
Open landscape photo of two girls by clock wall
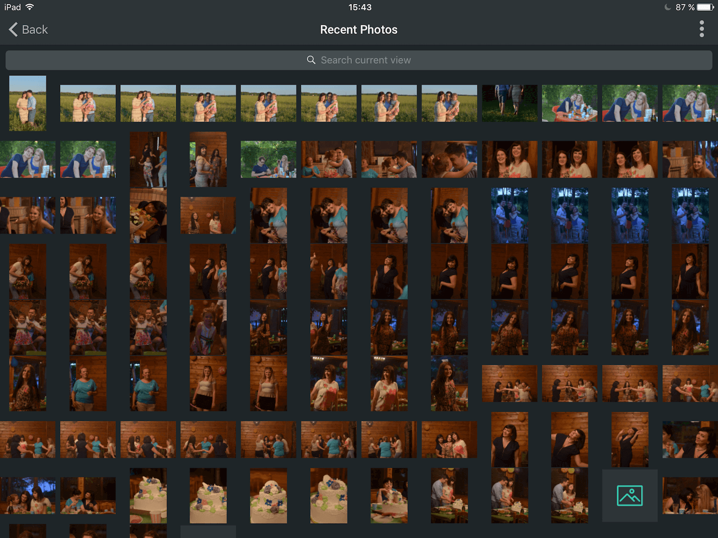pos(208,215)
